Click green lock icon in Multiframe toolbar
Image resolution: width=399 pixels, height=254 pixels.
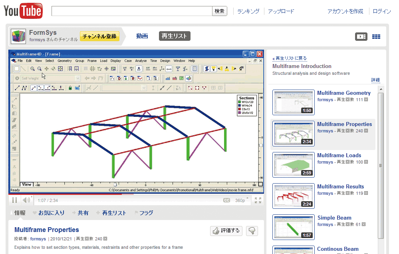pos(70,88)
